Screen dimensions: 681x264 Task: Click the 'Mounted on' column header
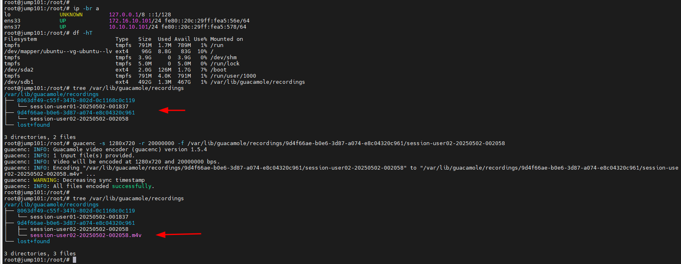tap(226, 39)
